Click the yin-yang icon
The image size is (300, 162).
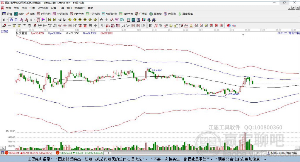(229, 25)
